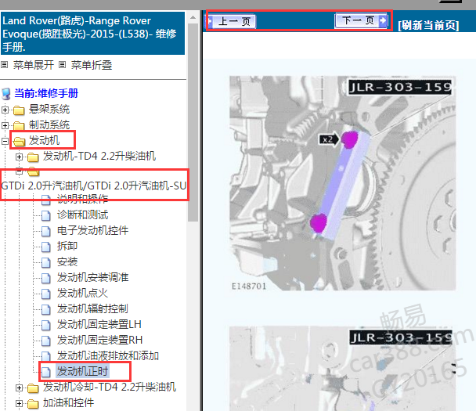The image size is (476, 411).
Task: Collapse all menus with 菜单折叠
Action: tap(92, 65)
